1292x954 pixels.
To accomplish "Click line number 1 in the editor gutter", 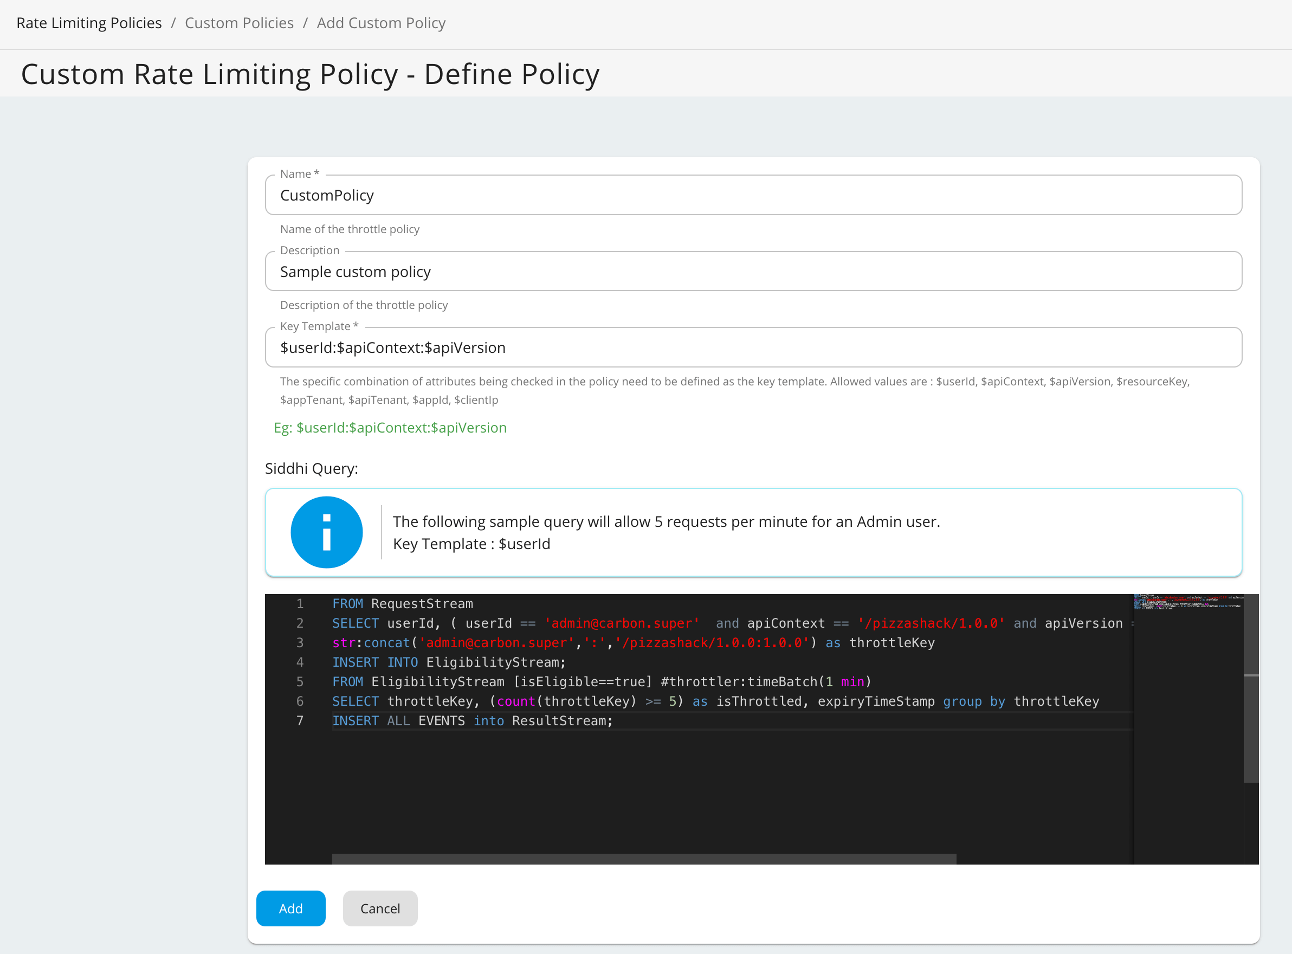I will pyautogui.click(x=300, y=603).
